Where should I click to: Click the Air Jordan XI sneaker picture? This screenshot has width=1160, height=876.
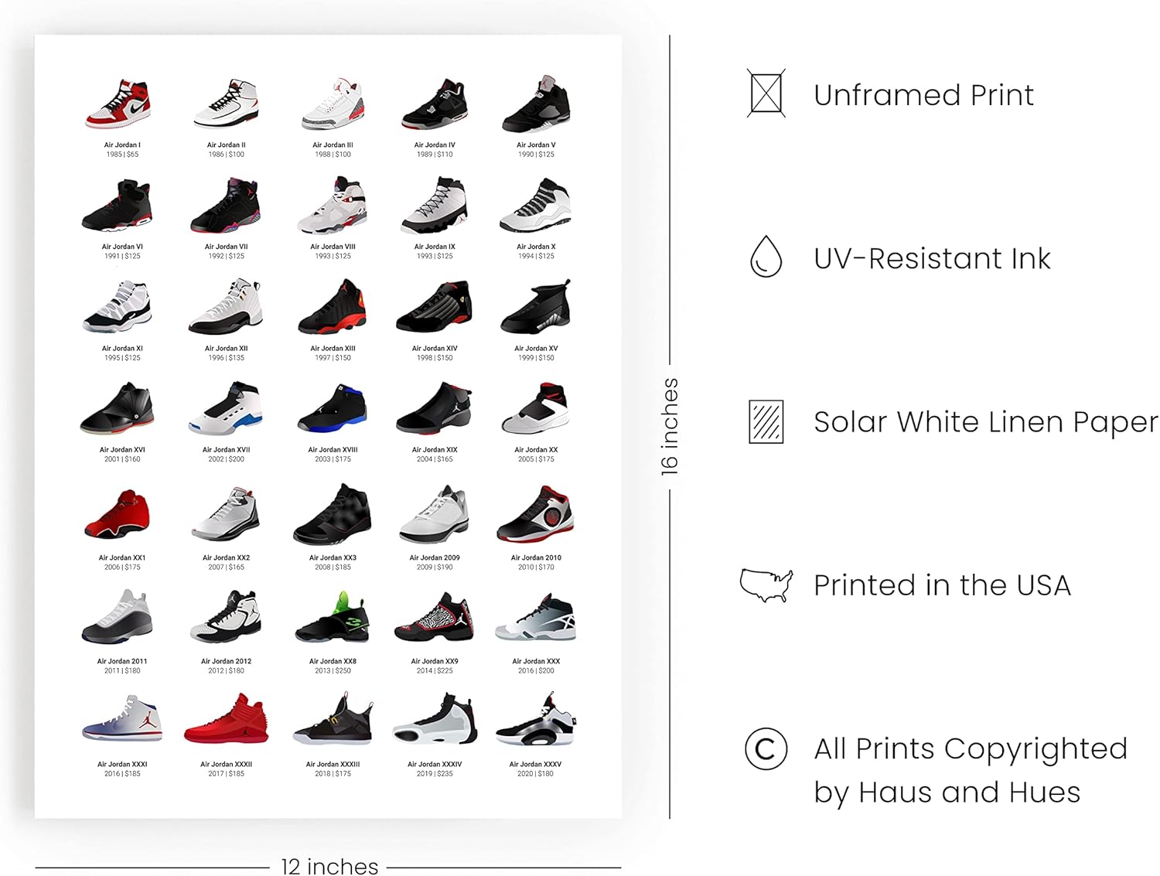(118, 308)
